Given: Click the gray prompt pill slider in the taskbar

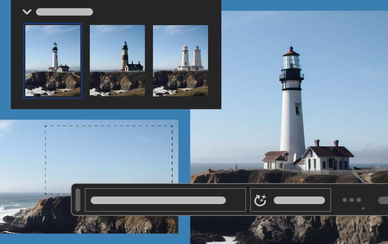Looking at the screenshot, I should coord(159,200).
